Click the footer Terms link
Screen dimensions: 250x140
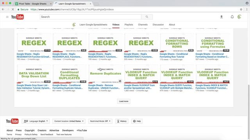[9, 135]
